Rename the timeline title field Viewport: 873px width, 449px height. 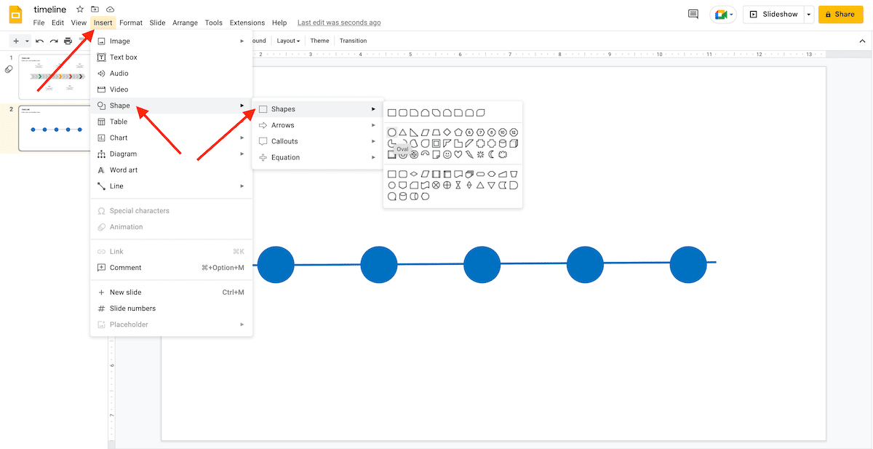pyautogui.click(x=49, y=9)
